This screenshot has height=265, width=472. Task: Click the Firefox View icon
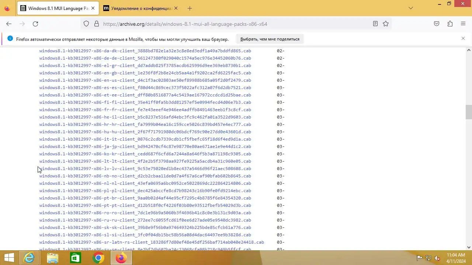pyautogui.click(x=7, y=8)
